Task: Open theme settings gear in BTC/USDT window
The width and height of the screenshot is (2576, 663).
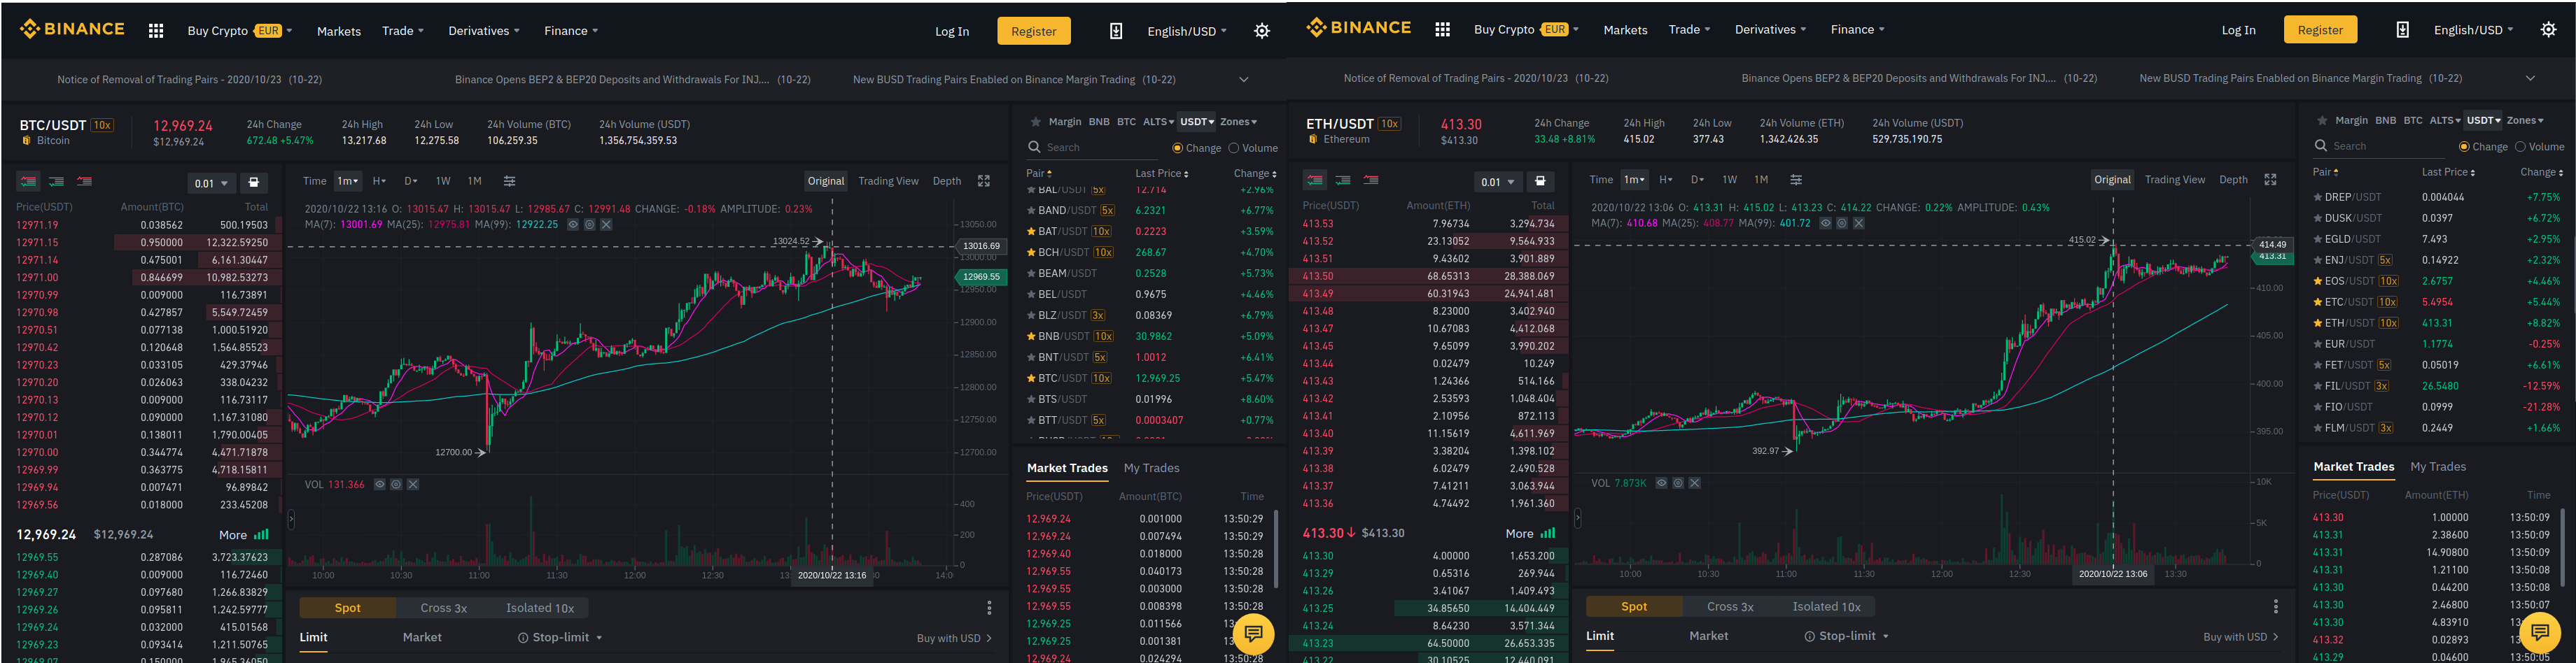Action: coord(1262,31)
